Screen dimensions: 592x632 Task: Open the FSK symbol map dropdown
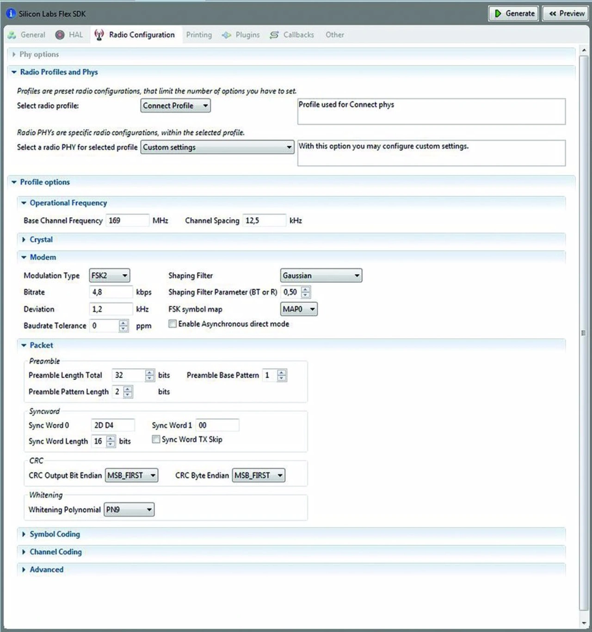[x=299, y=309]
